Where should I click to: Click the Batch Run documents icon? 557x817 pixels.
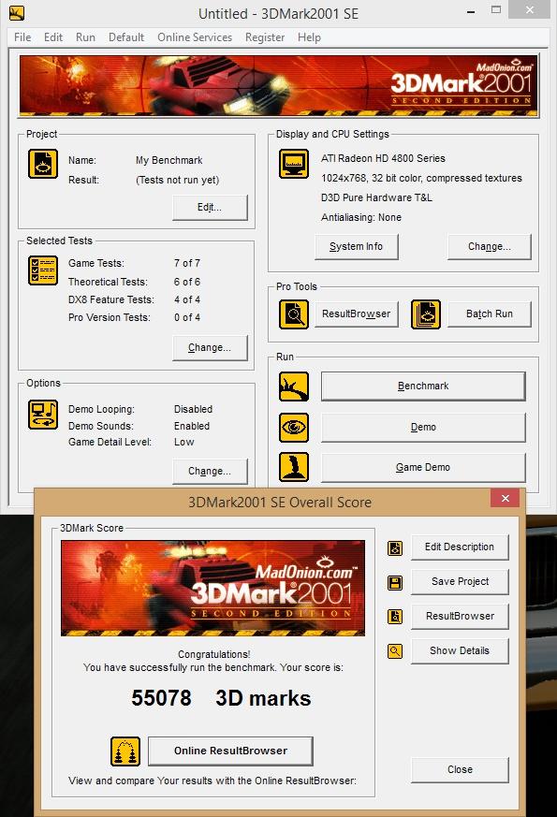pyautogui.click(x=426, y=314)
